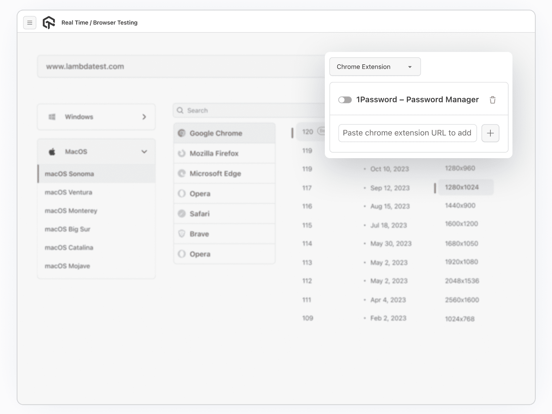Image resolution: width=552 pixels, height=414 pixels.
Task: Click the paste chrome extension URL field
Action: coord(407,133)
